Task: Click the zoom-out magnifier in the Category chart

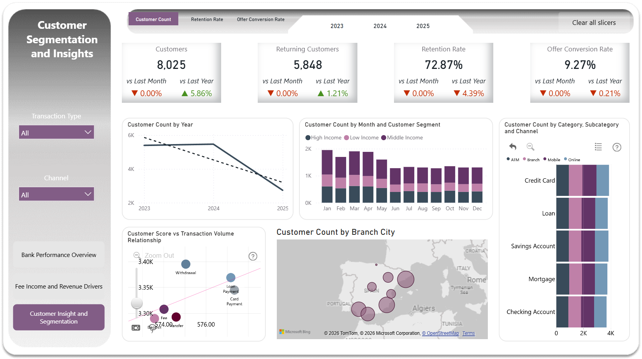Action: (x=530, y=147)
